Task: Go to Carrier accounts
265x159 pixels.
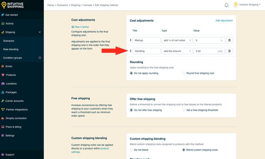Action: pyautogui.click(x=14, y=101)
